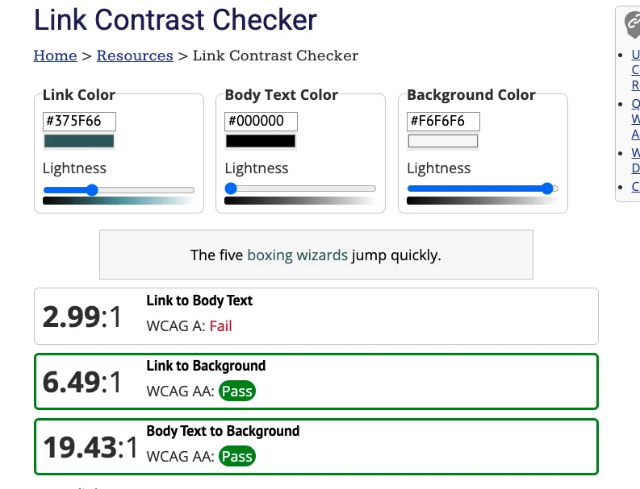The height and width of the screenshot is (489, 640).
Task: Open the Body Text Color swatch picker
Action: click(261, 141)
